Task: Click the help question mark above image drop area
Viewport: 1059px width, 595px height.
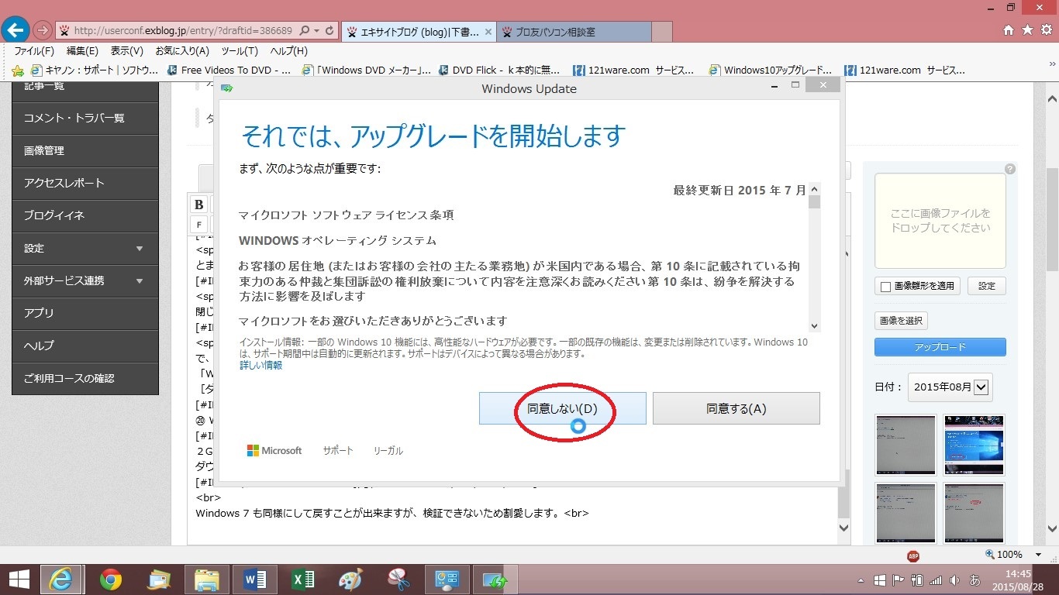Action: pyautogui.click(x=1010, y=169)
